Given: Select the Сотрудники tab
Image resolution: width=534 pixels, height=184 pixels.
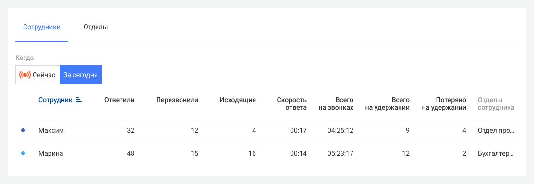Looking at the screenshot, I should click(42, 27).
